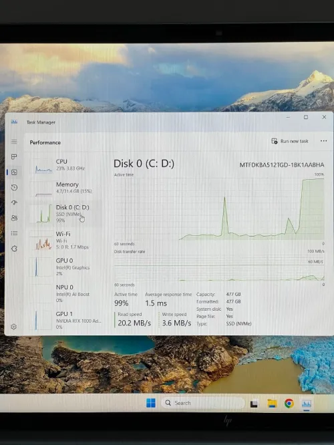Select the Wi-Fi performance entry
This screenshot has width=334, height=445.
pyautogui.click(x=65, y=240)
